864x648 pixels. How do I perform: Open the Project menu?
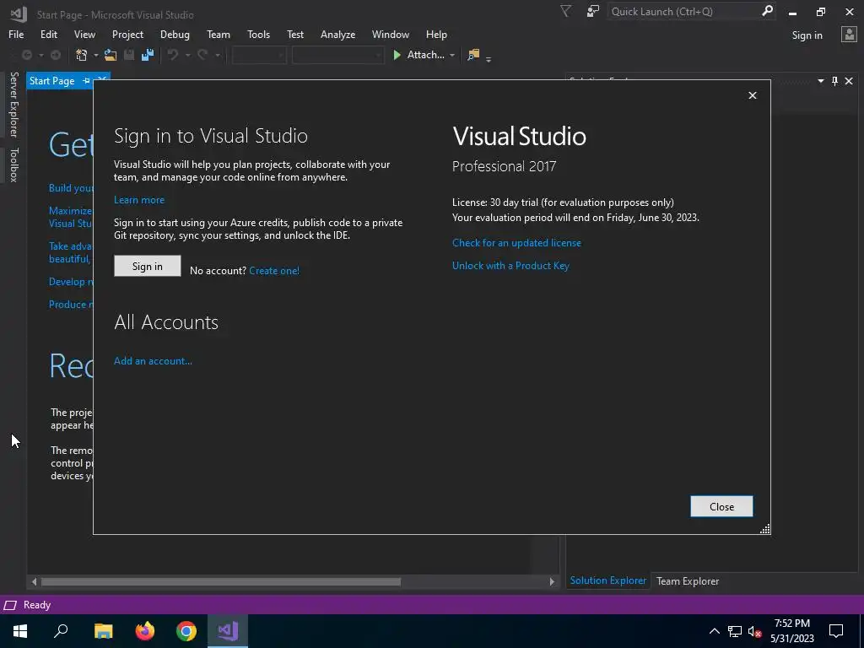tap(128, 34)
